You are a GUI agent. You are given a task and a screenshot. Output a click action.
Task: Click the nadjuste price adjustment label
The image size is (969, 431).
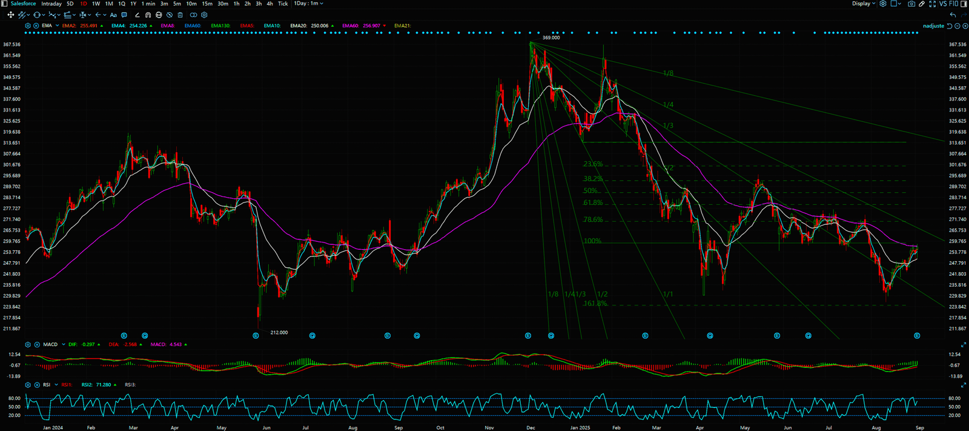coord(933,26)
